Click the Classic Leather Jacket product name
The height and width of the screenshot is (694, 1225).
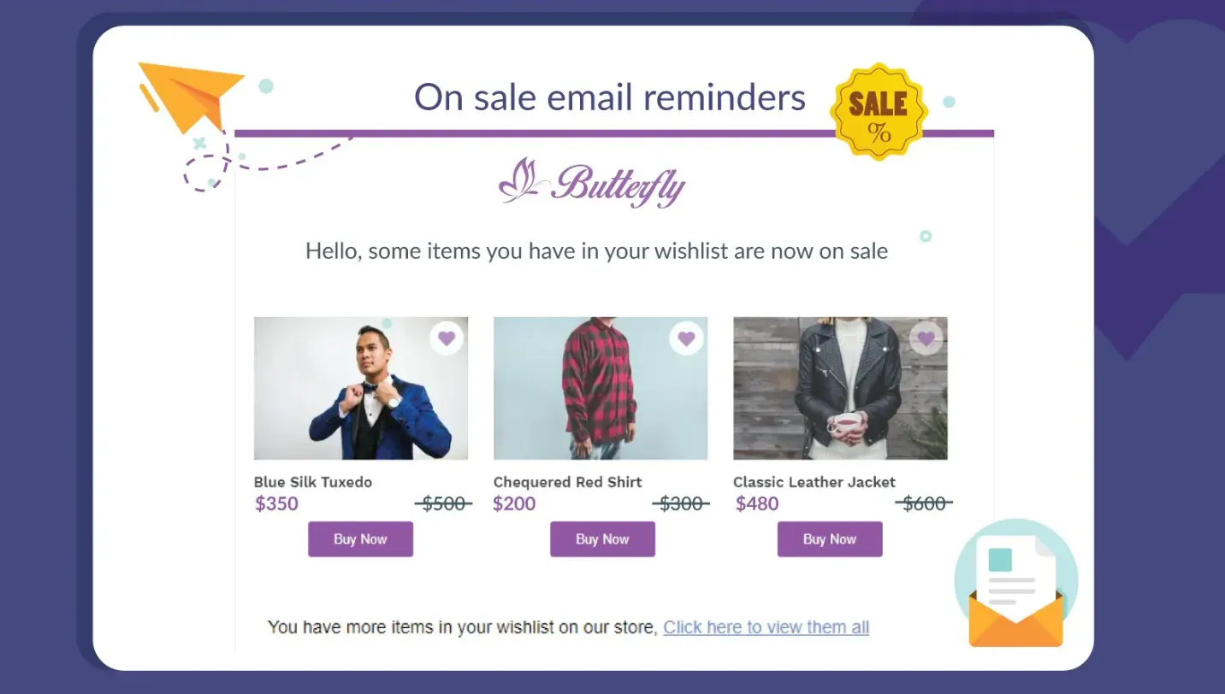tap(814, 482)
